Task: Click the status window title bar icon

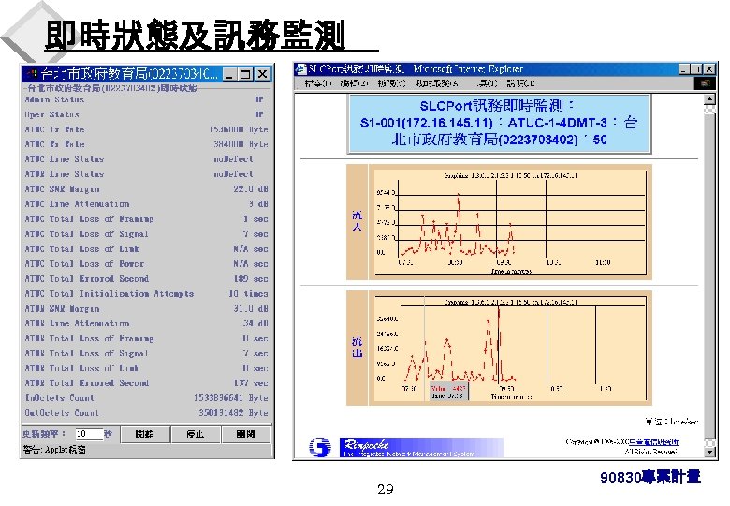Action: pos(32,74)
